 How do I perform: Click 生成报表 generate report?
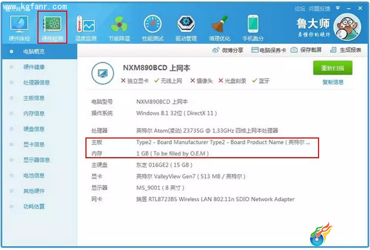pyautogui.click(x=345, y=50)
